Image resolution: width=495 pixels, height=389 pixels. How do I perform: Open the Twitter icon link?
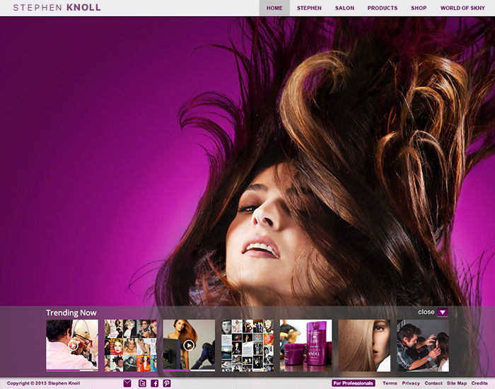(142, 383)
